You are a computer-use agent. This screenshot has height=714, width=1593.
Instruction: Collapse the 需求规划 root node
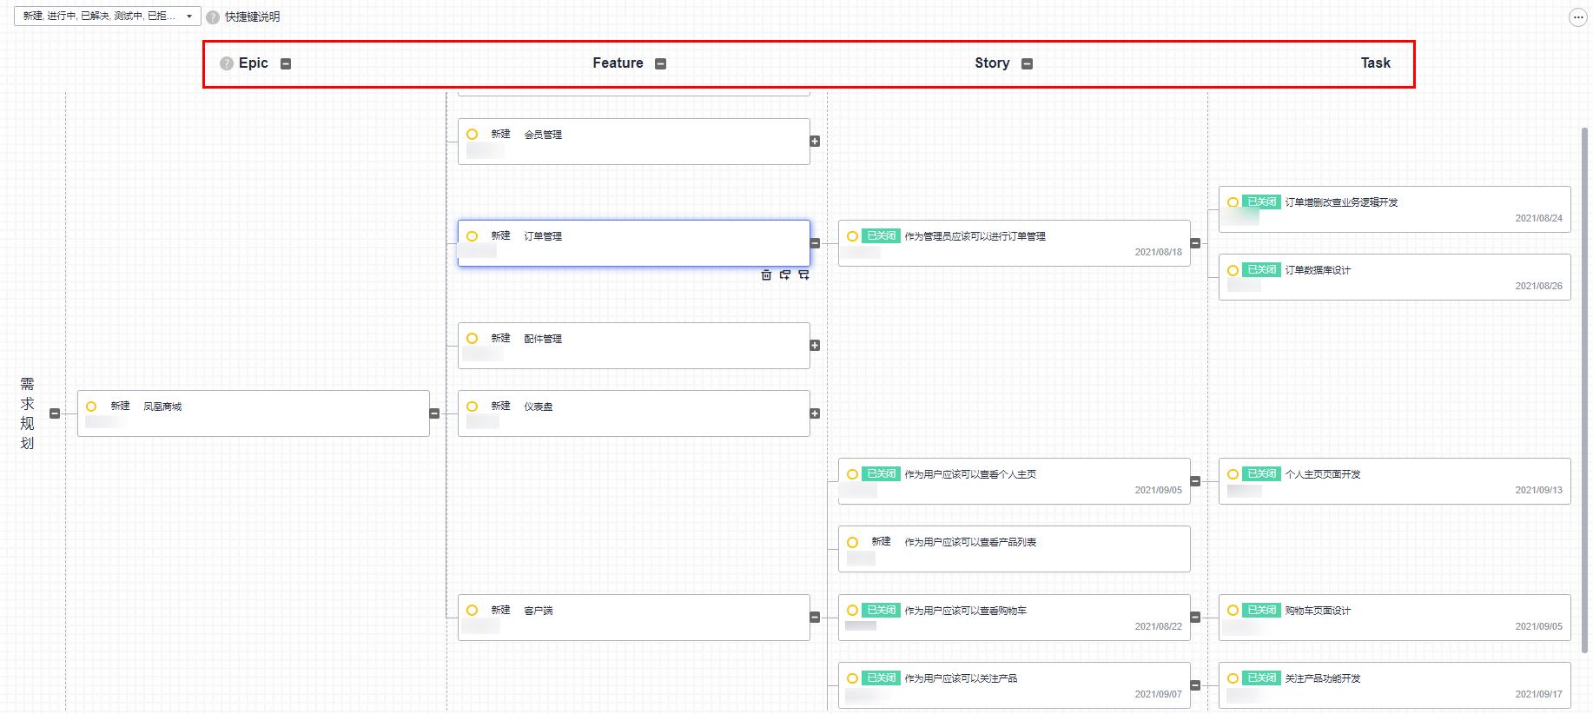(55, 413)
